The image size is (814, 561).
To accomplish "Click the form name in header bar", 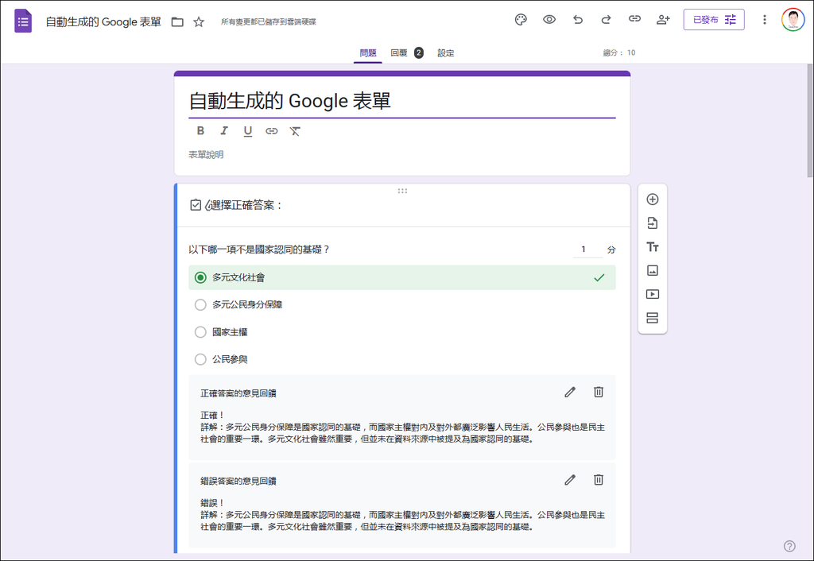I will [x=103, y=21].
